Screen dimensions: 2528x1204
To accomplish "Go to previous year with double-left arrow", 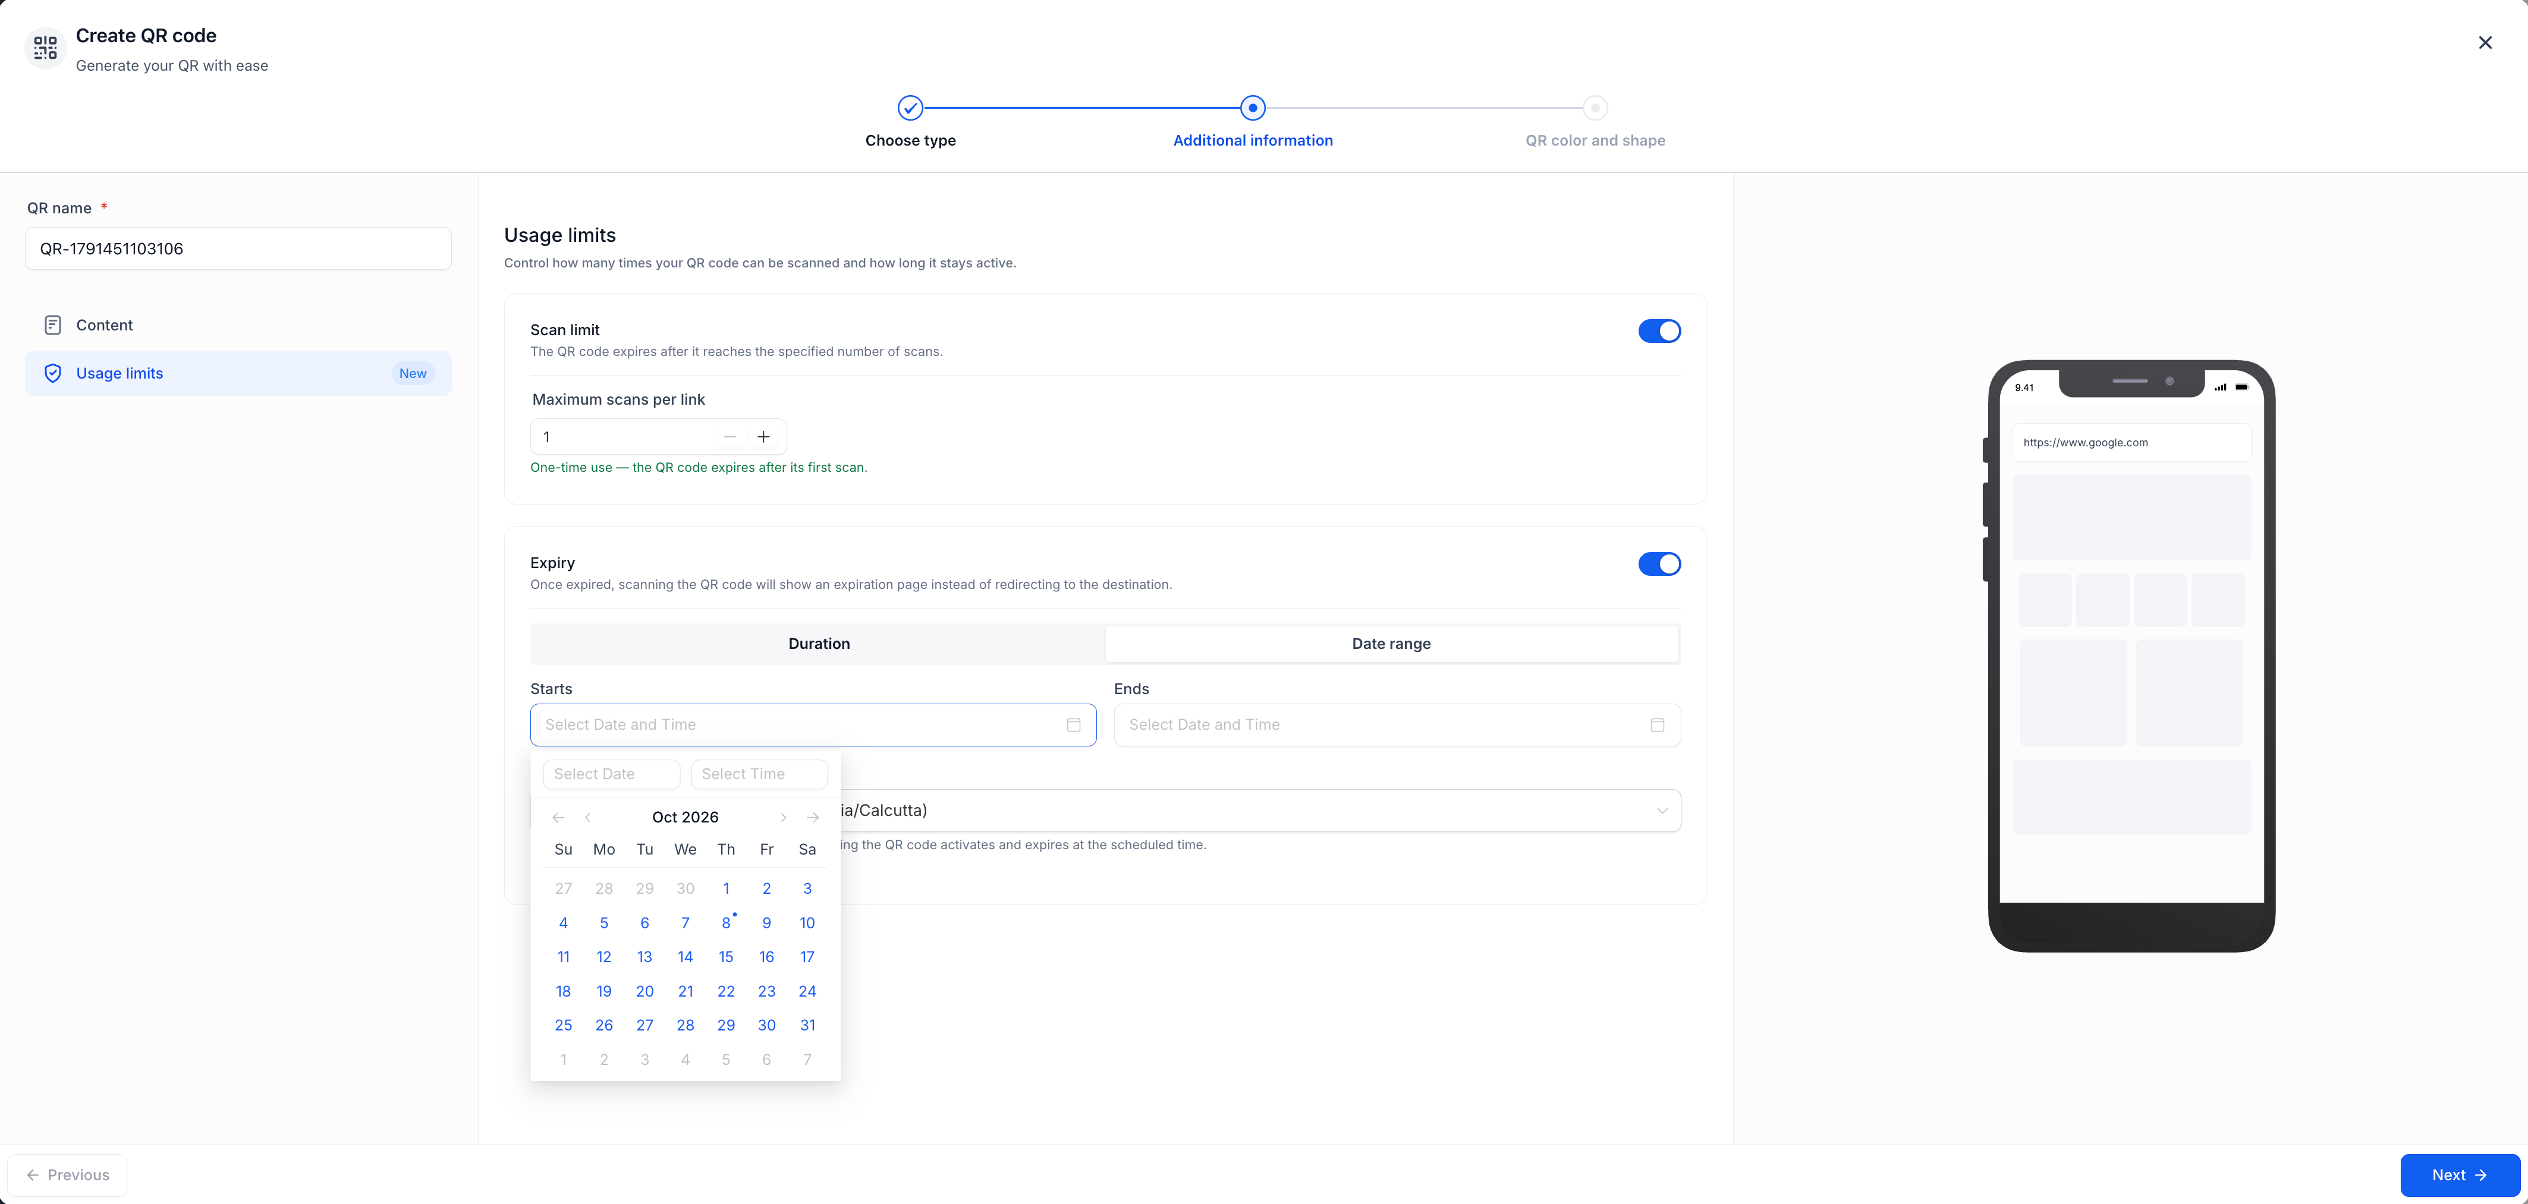I will tap(558, 817).
